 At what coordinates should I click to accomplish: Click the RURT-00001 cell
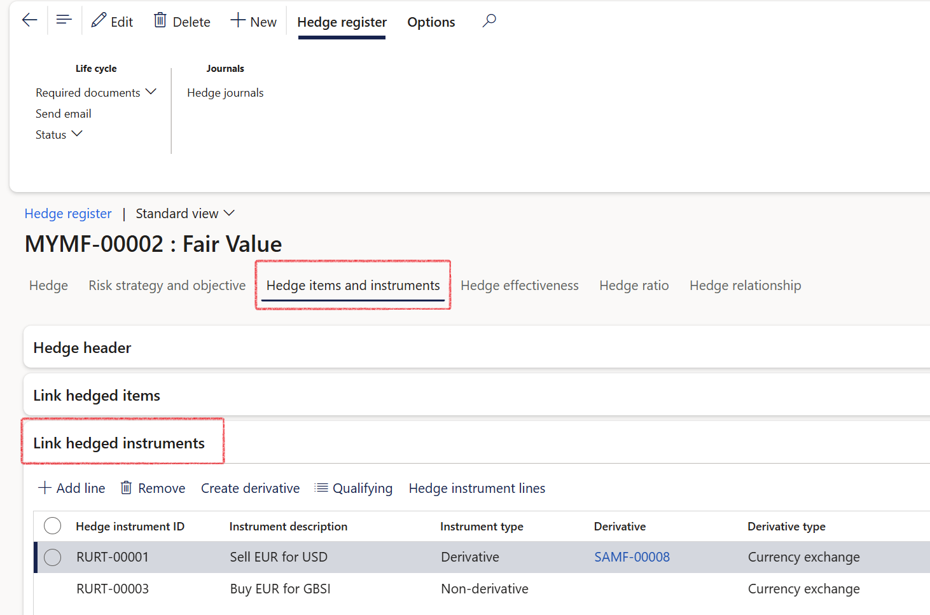click(113, 557)
